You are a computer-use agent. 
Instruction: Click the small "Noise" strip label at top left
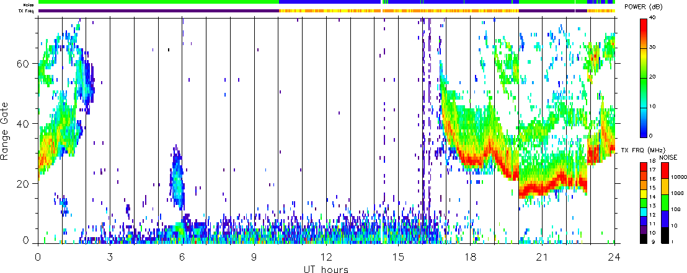[x=29, y=5]
